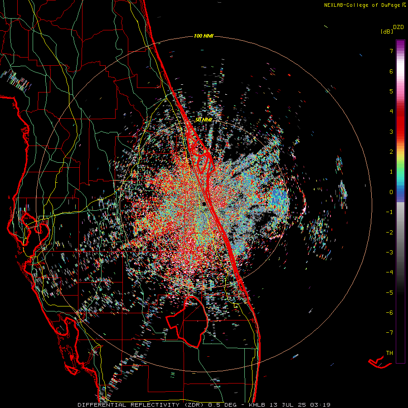Click the -2 value on the color scale

pyautogui.click(x=389, y=233)
